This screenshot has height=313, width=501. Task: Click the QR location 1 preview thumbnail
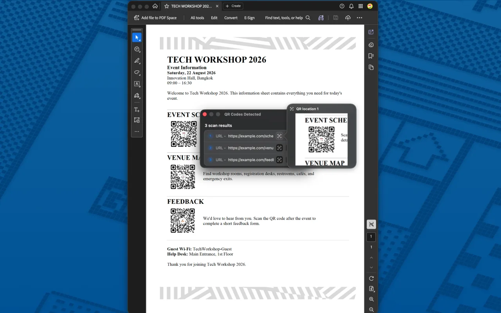[x=321, y=140]
